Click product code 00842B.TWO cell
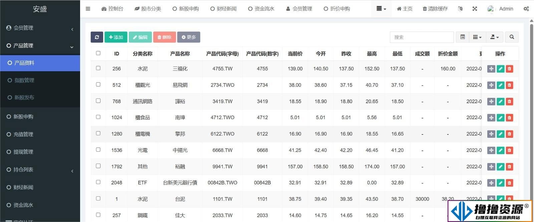The image size is (534, 222). pos(222,183)
